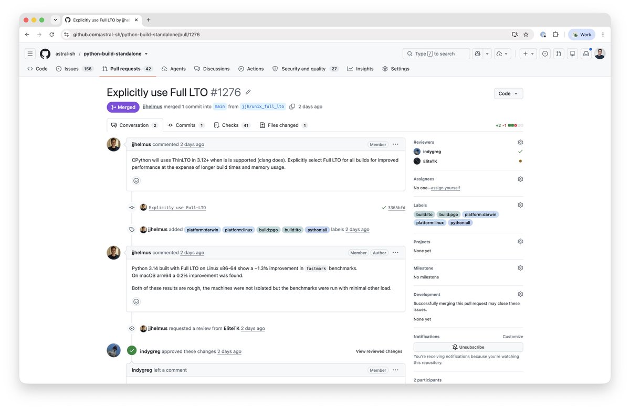The height and width of the screenshot is (409, 630).
Task: Copy the jjh/unix_full_lto branch name
Action: 292,106
